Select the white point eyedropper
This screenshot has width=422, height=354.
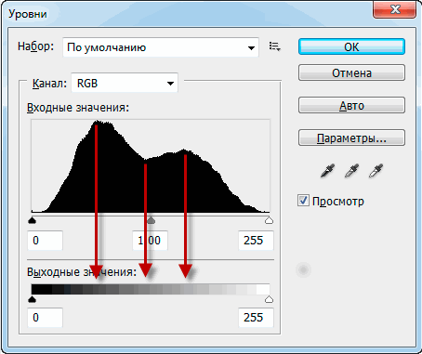coord(376,171)
